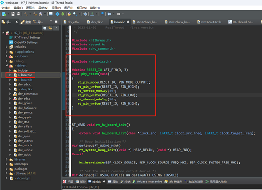Switch to the drv_clk.c editor tab
The width and height of the screenshot is (262, 190).
(x=95, y=22)
